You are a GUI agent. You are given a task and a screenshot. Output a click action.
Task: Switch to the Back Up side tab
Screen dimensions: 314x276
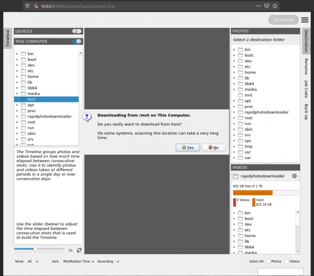tap(306, 112)
